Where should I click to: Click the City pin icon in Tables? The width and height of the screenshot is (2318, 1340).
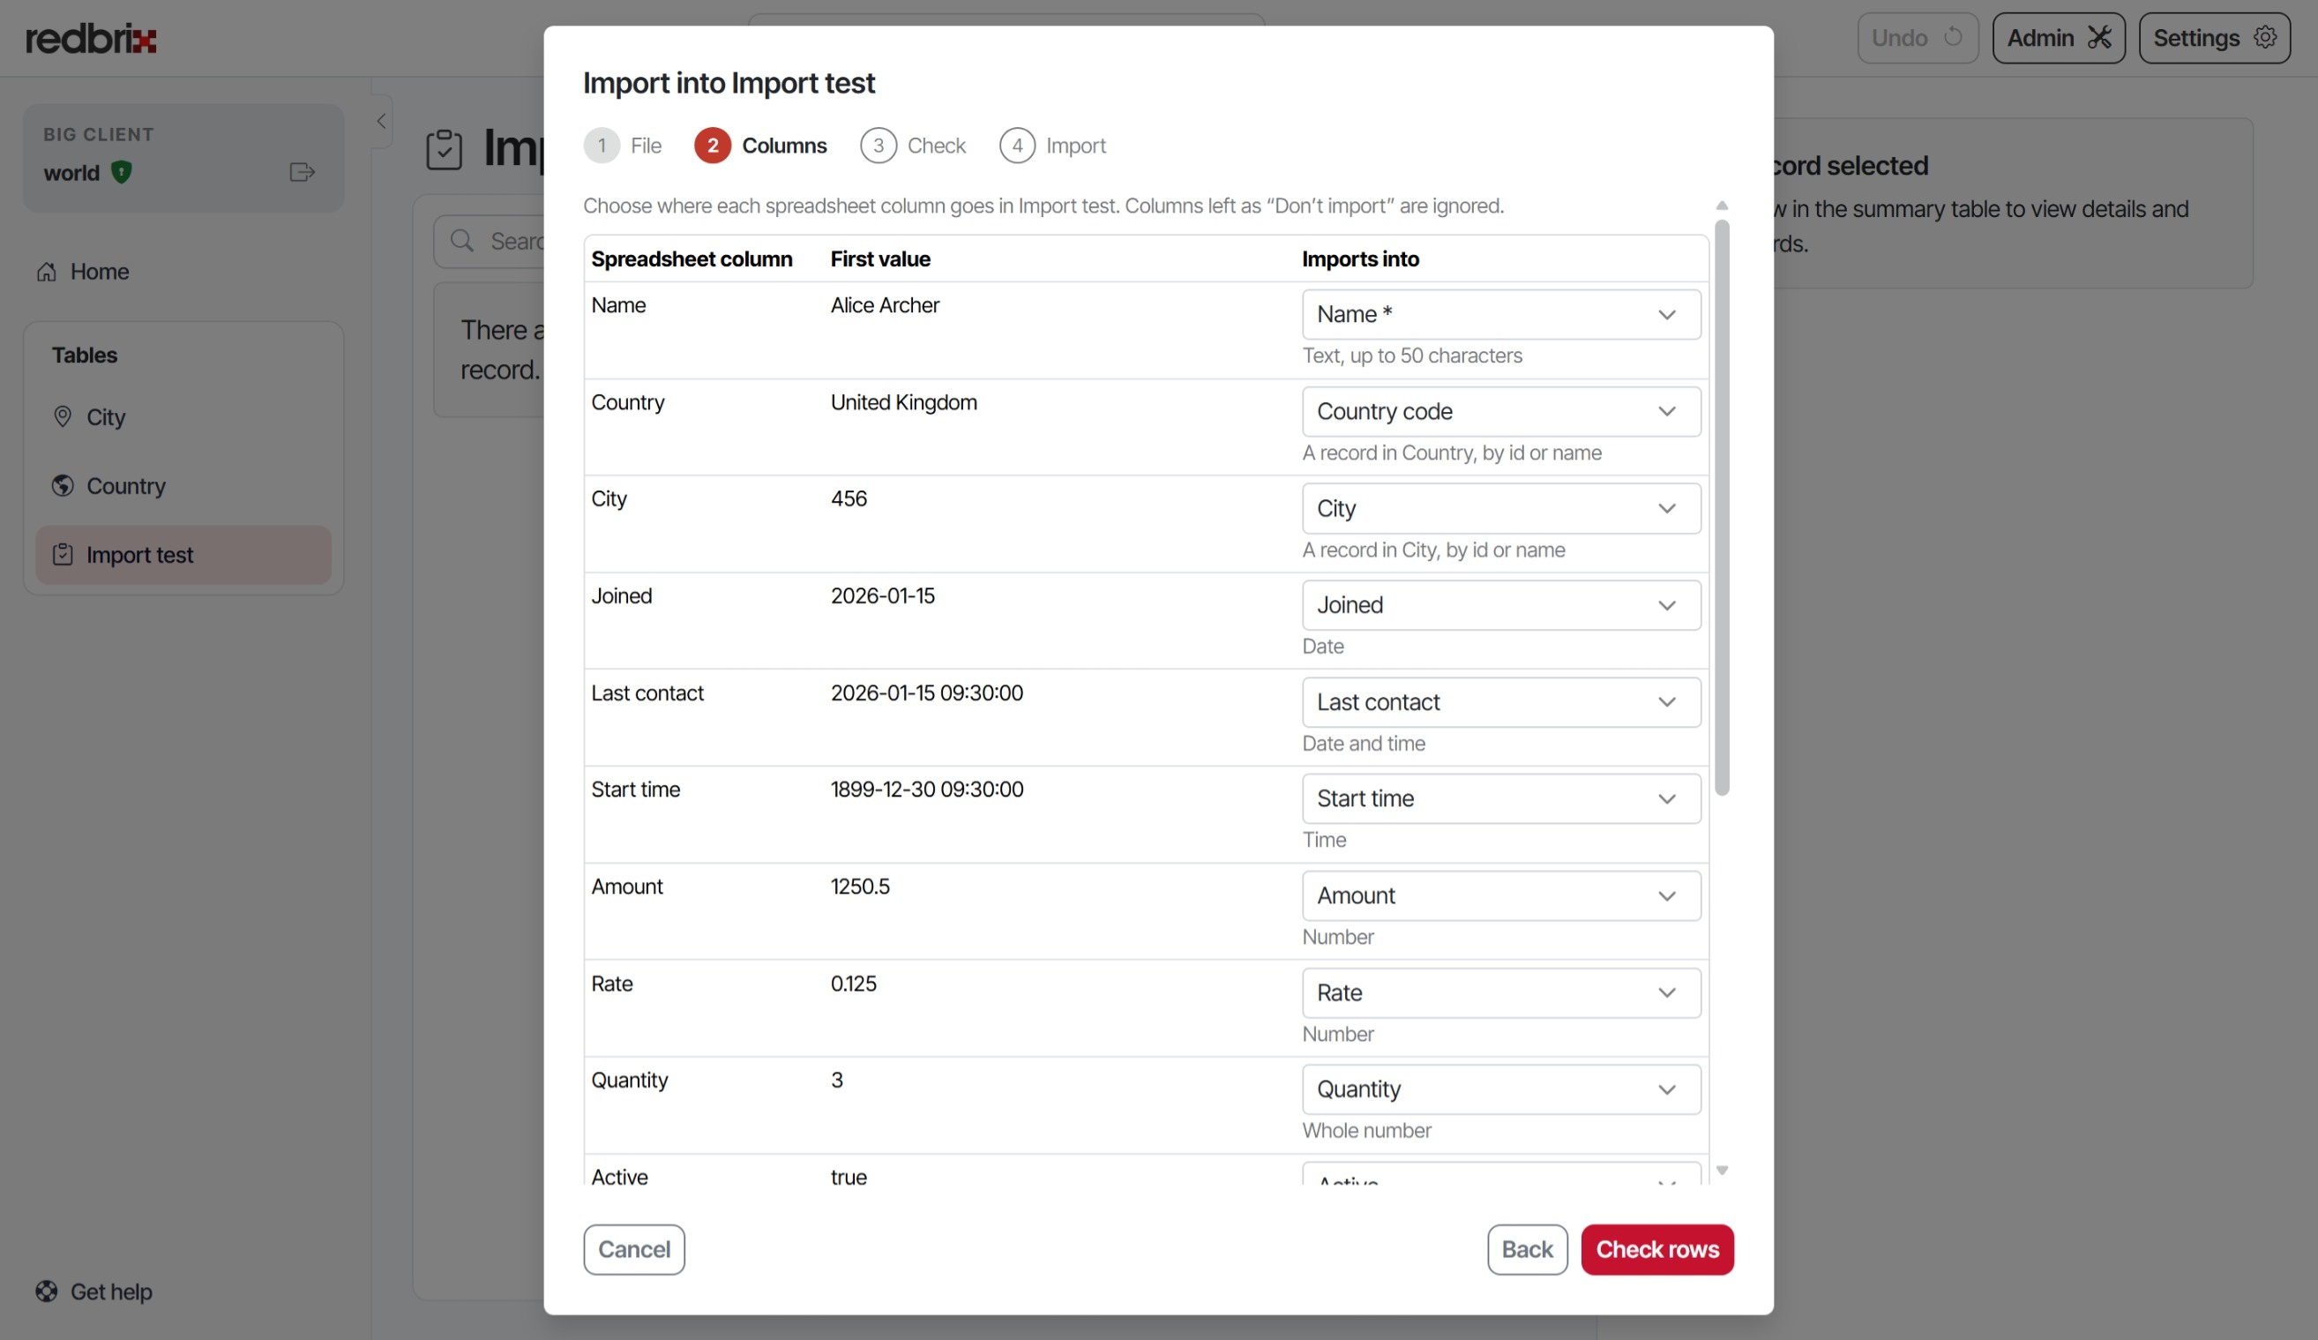[x=63, y=416]
